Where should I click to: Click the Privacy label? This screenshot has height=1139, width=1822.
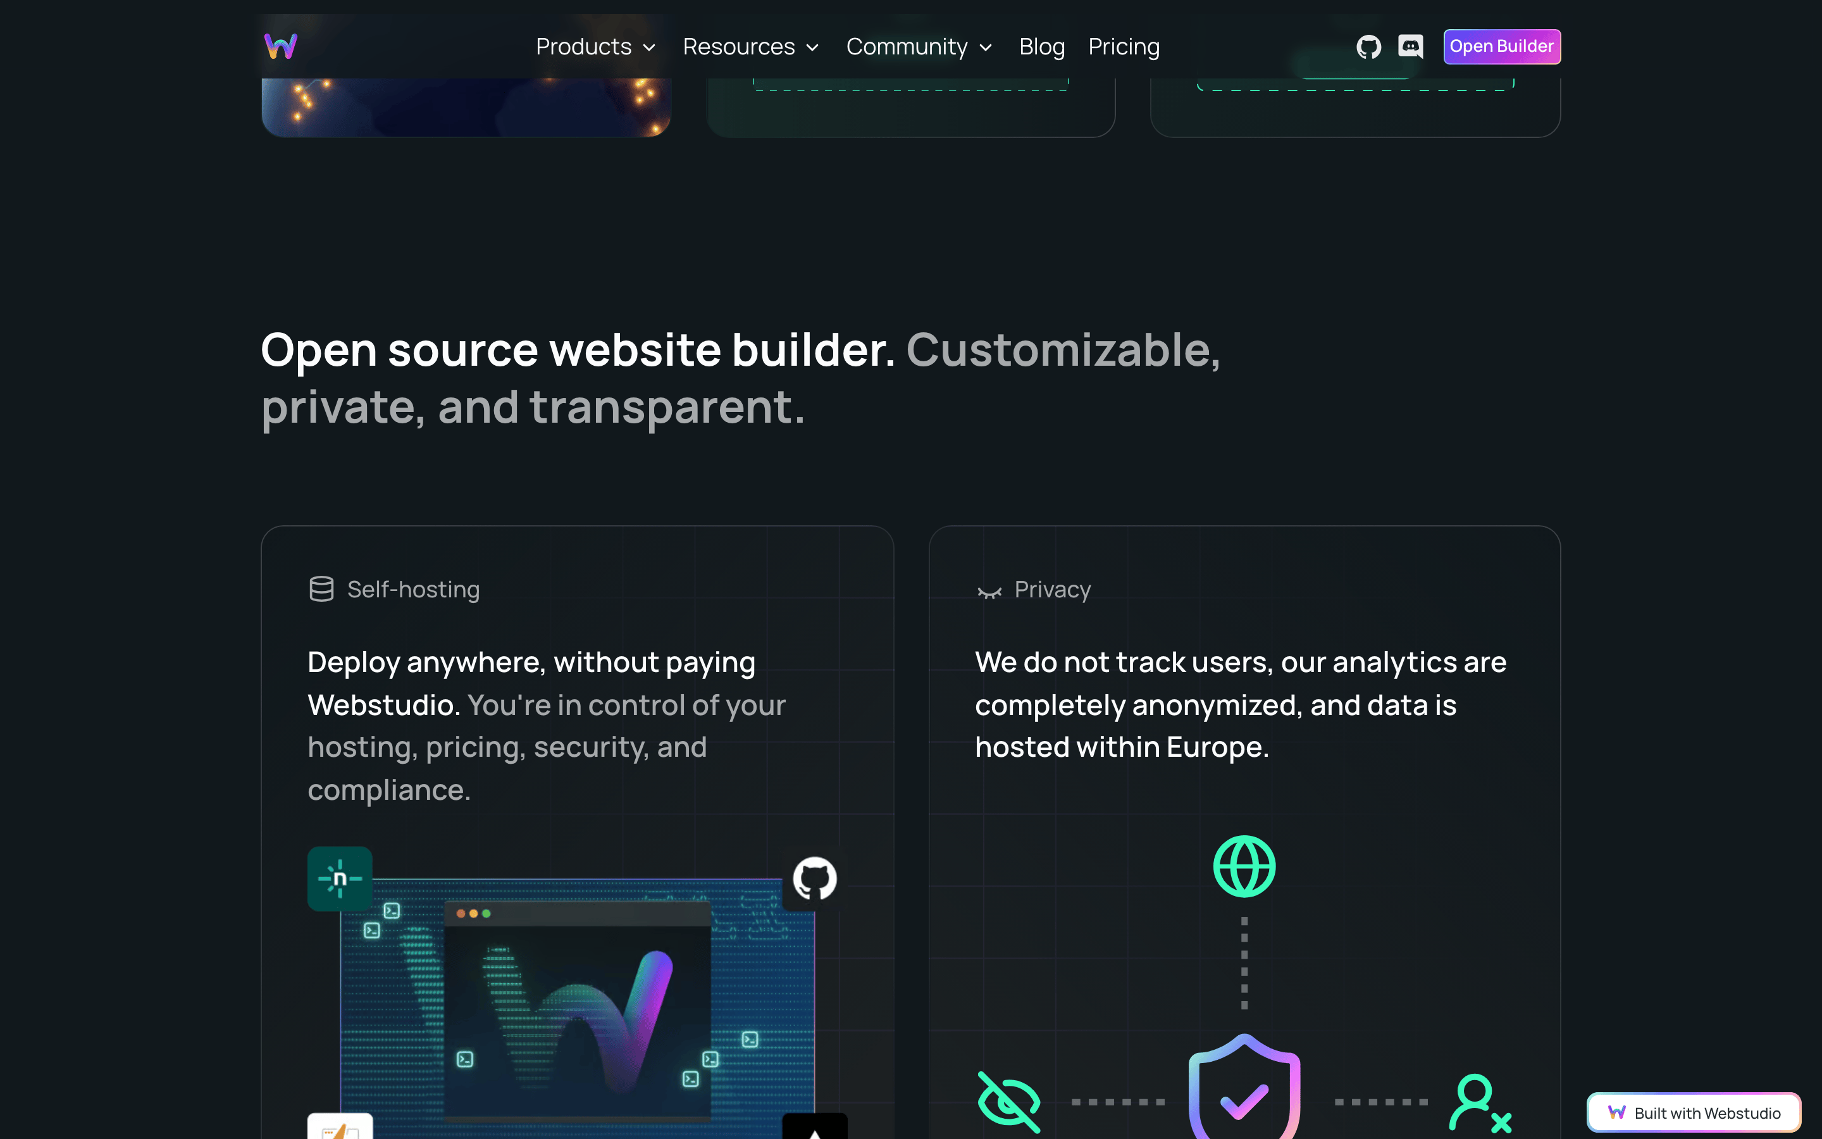coord(1053,589)
